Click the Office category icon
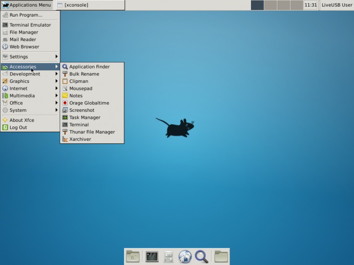The width and height of the screenshot is (354, 265). [x=5, y=103]
